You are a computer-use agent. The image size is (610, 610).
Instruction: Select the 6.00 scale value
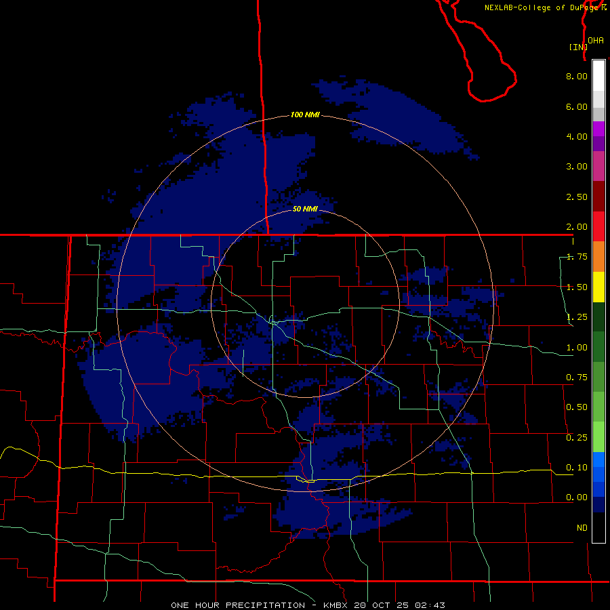(577, 106)
